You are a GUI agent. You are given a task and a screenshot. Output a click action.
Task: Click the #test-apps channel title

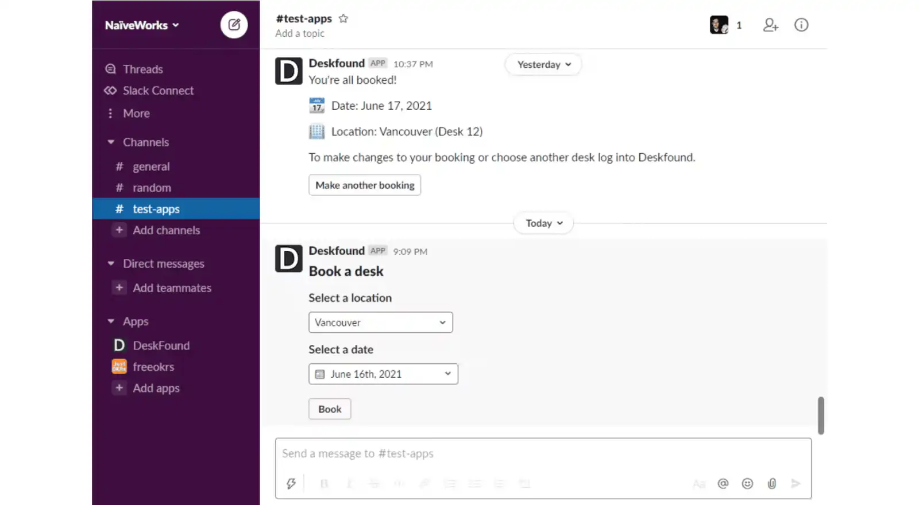[304, 18]
